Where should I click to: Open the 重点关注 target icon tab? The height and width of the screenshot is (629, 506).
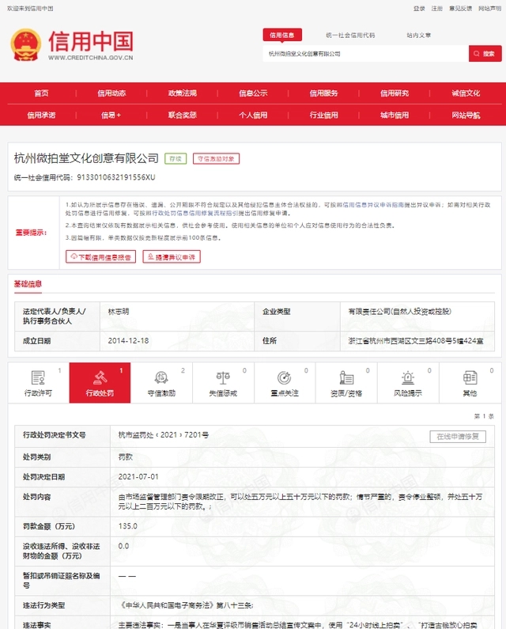pyautogui.click(x=285, y=383)
